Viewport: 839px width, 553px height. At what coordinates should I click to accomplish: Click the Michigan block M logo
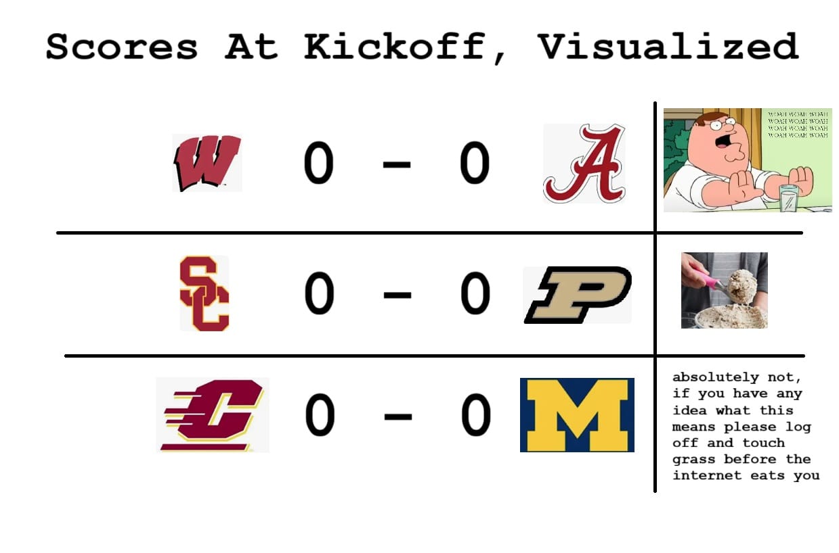pos(577,414)
